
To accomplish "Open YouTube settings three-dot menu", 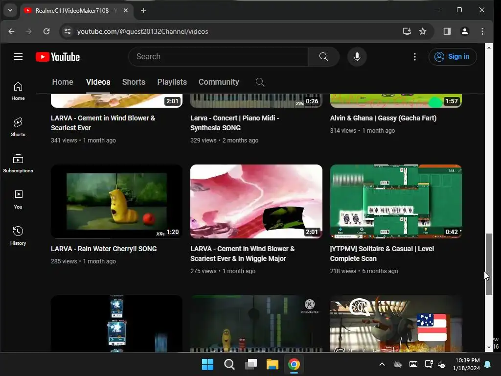I will 415,57.
